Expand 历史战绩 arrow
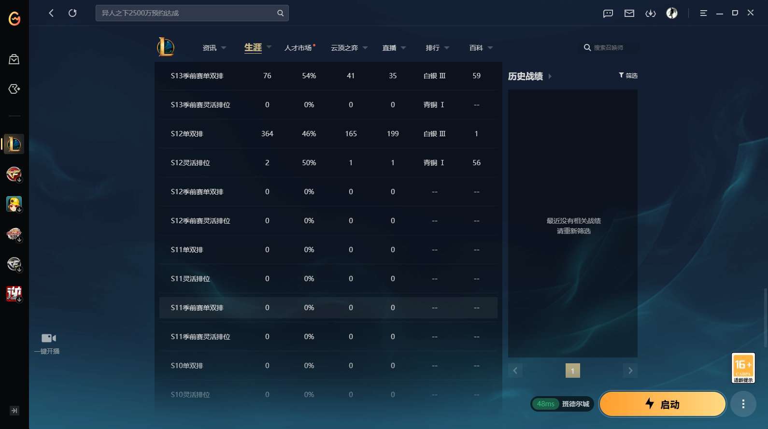This screenshot has width=768, height=429. [550, 76]
